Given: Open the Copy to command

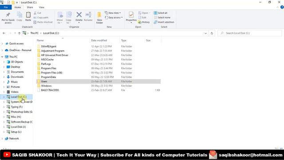Looking at the screenshot, I should click(69, 18).
